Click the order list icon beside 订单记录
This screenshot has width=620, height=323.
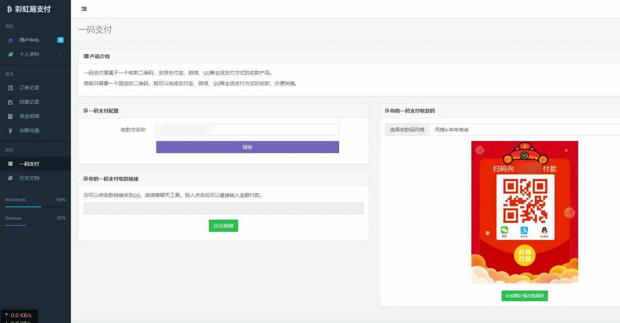click(11, 88)
